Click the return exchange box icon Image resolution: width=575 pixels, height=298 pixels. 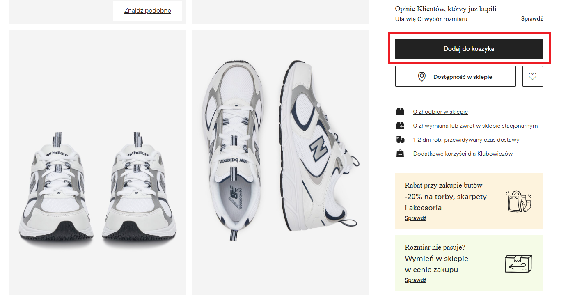[x=400, y=126]
